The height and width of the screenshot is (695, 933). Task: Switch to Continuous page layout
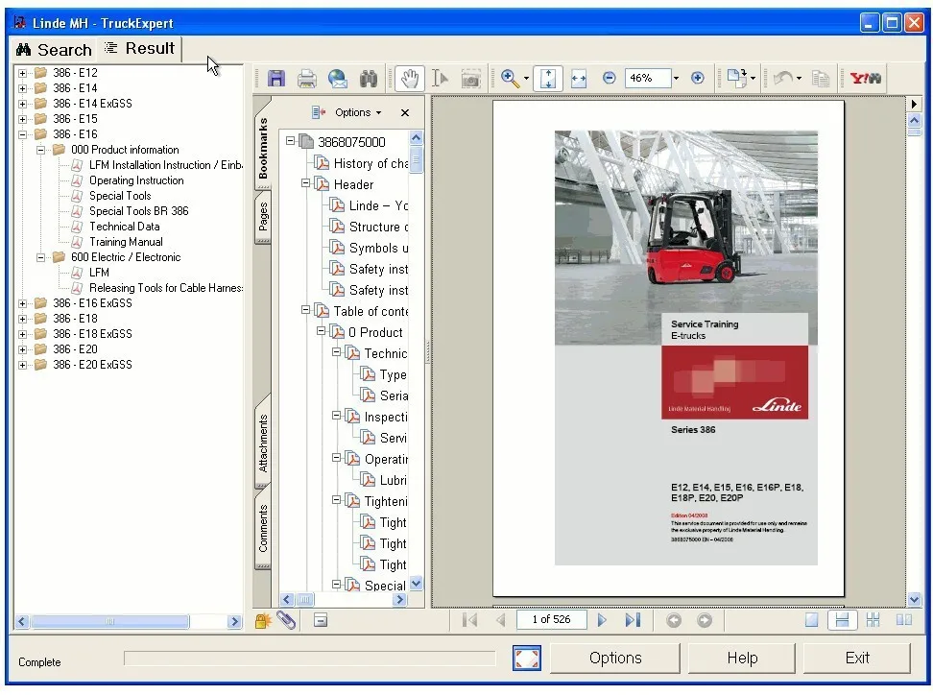coord(842,620)
